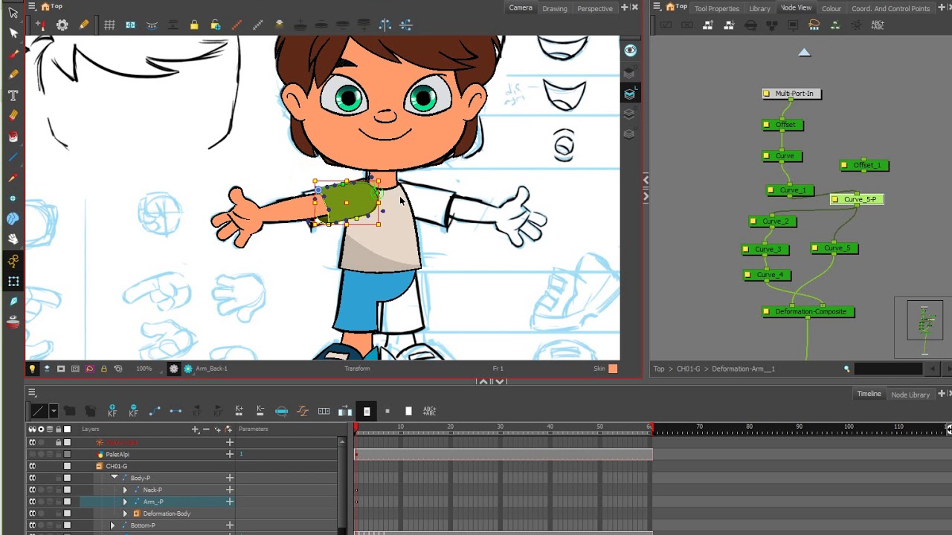
Task: Switch to the Drawing tab
Action: 555,8
